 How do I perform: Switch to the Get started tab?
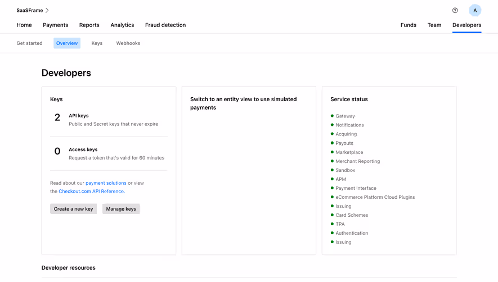pos(29,43)
